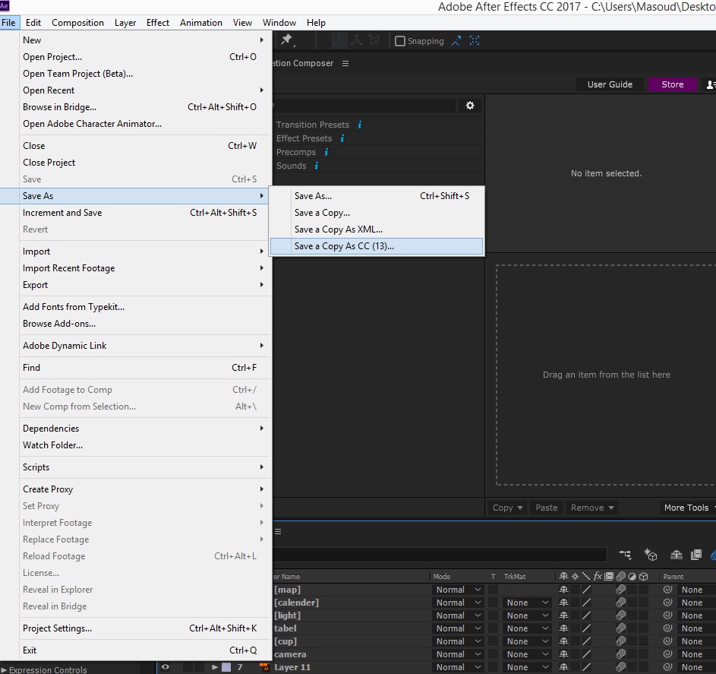Screen dimensions: 716x674
Task: Open the User Guide button
Action: (x=610, y=84)
